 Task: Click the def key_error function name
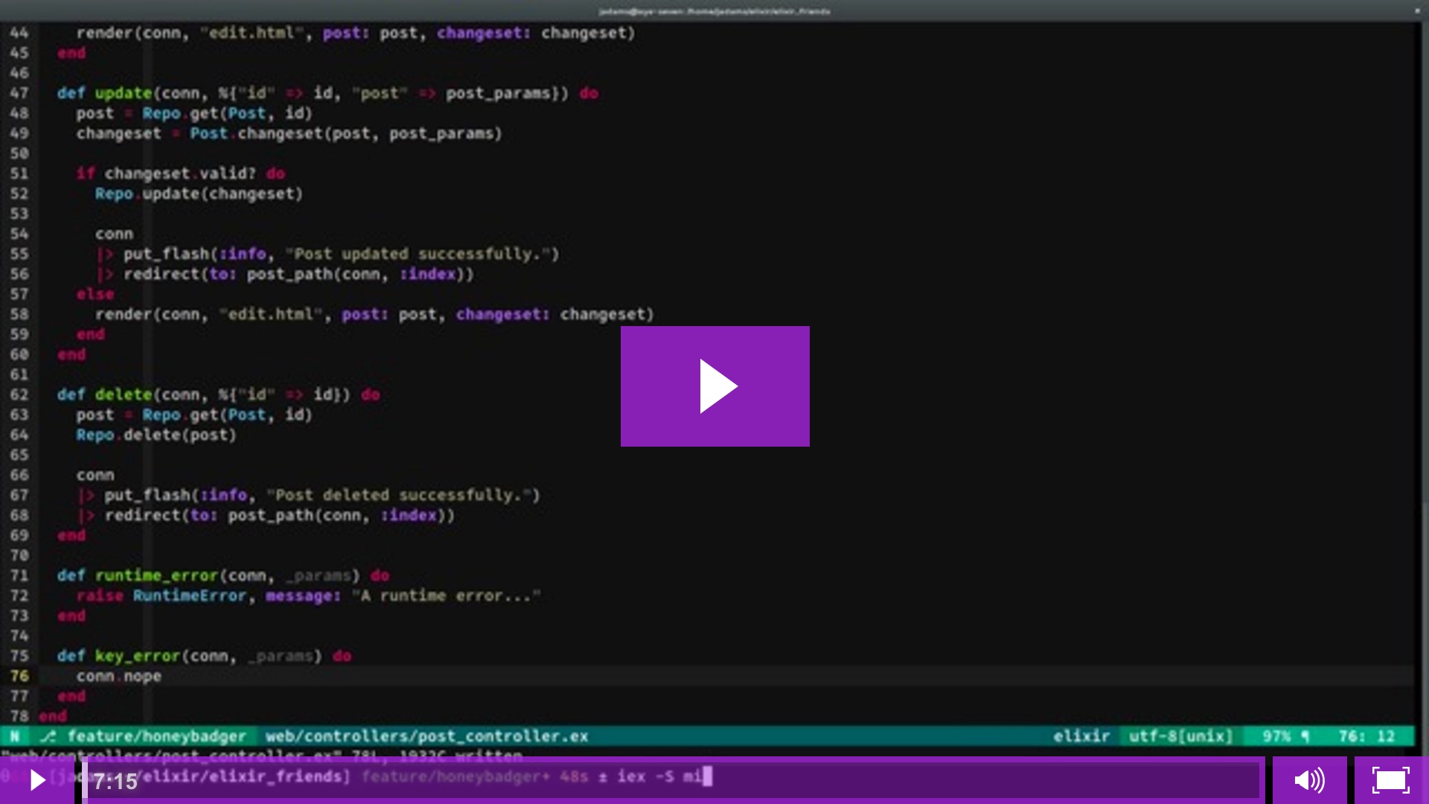click(137, 656)
